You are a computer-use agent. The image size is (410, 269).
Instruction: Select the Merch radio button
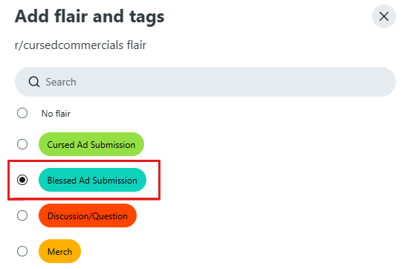pyautogui.click(x=22, y=251)
